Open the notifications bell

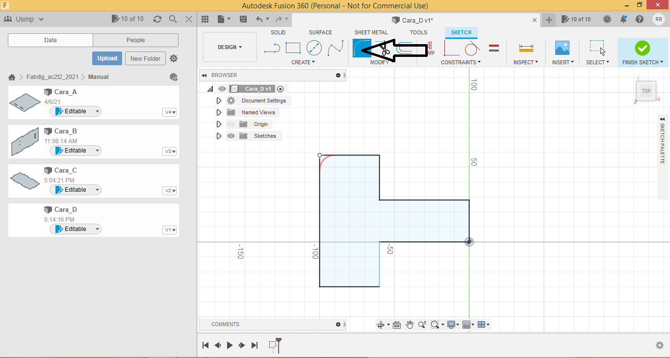coord(623,19)
